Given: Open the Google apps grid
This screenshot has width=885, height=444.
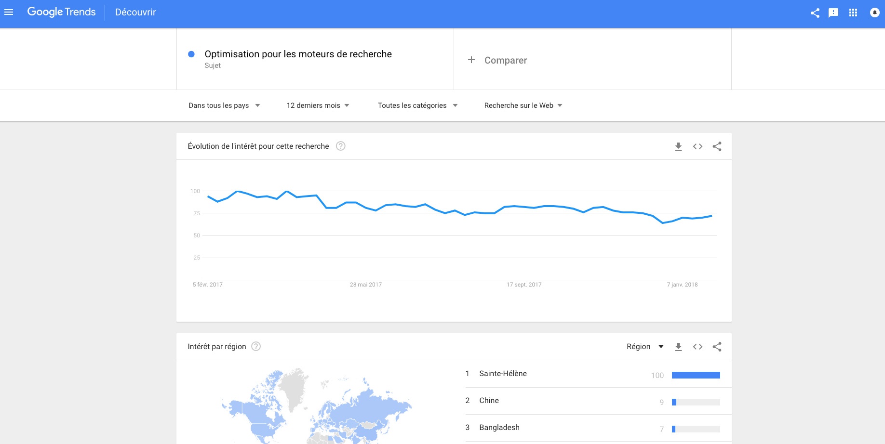Looking at the screenshot, I should [853, 13].
